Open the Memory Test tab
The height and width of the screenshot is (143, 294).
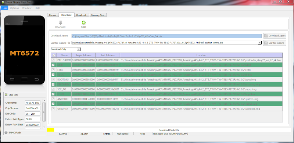click(x=98, y=15)
